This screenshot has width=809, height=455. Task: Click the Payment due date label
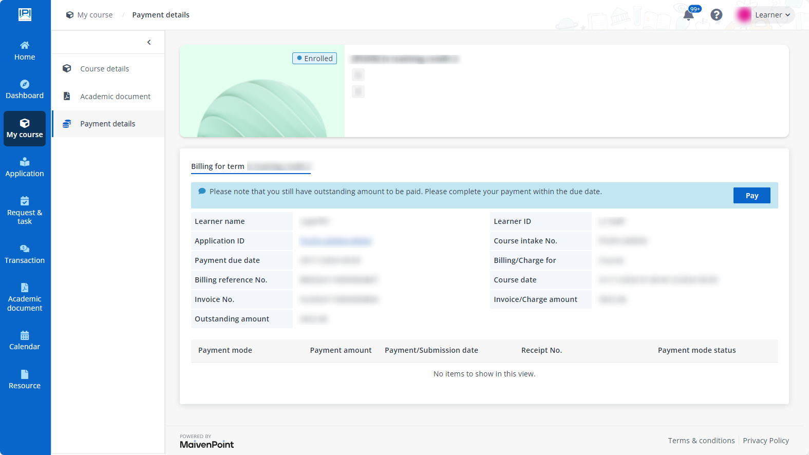pyautogui.click(x=227, y=260)
